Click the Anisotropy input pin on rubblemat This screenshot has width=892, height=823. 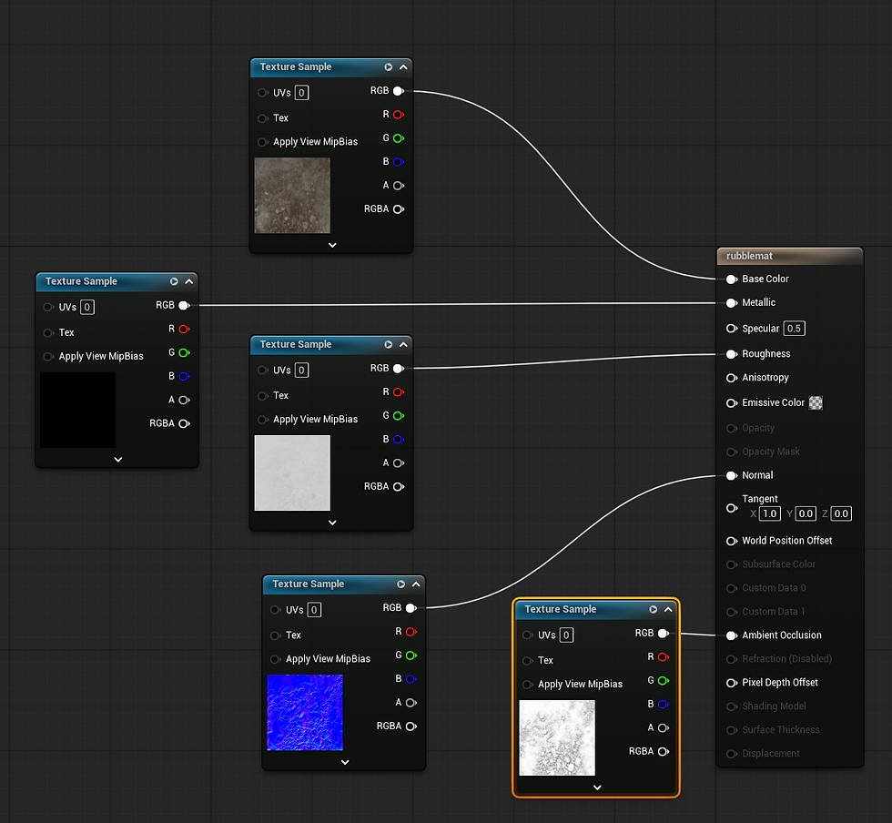[732, 377]
